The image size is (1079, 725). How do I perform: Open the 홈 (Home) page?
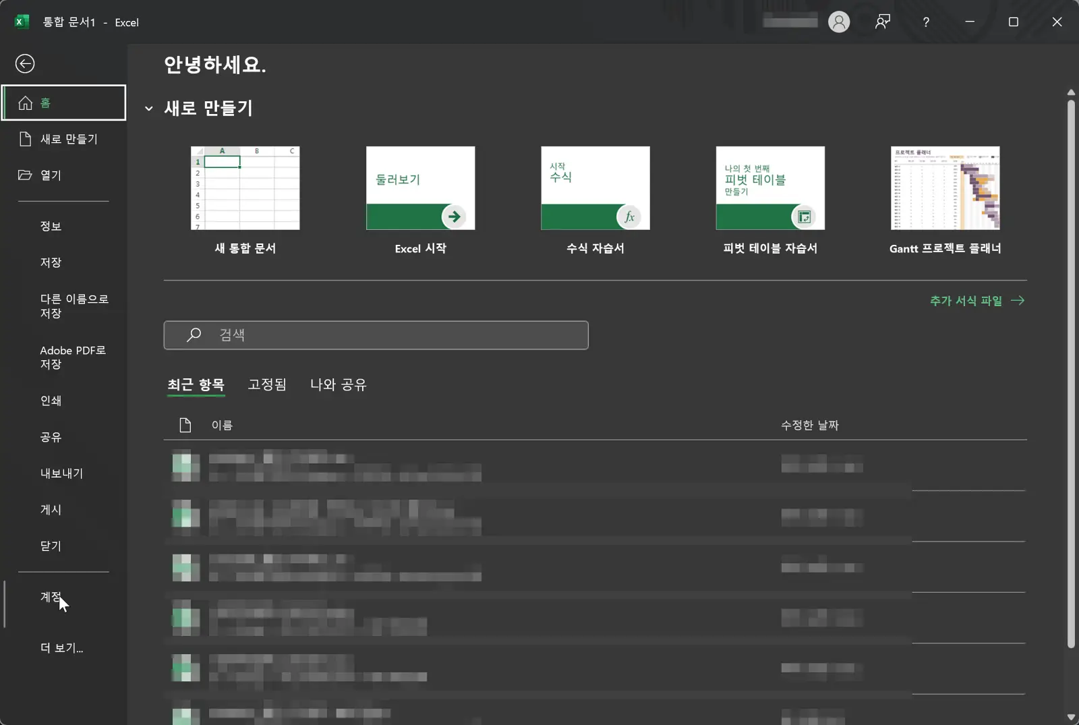click(x=63, y=103)
